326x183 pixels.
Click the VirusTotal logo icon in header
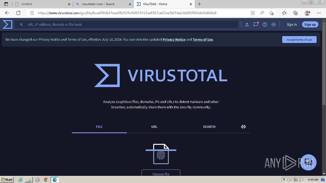point(7,24)
